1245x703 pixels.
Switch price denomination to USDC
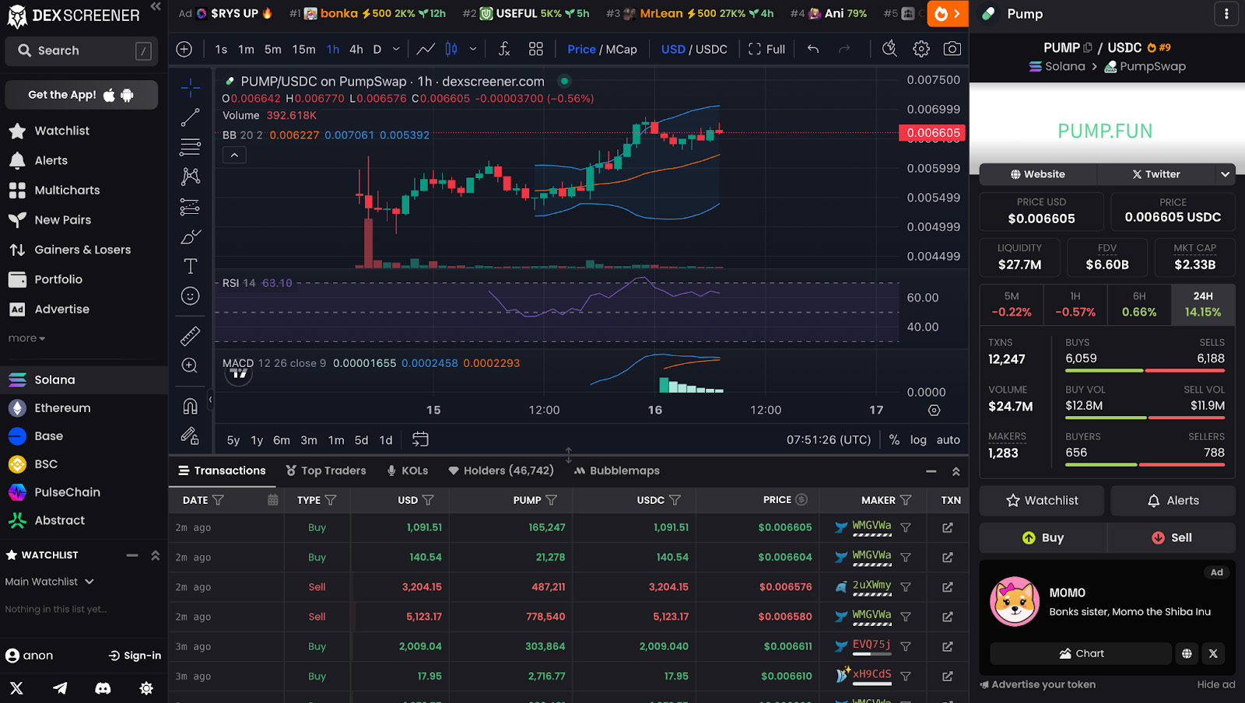pos(712,48)
